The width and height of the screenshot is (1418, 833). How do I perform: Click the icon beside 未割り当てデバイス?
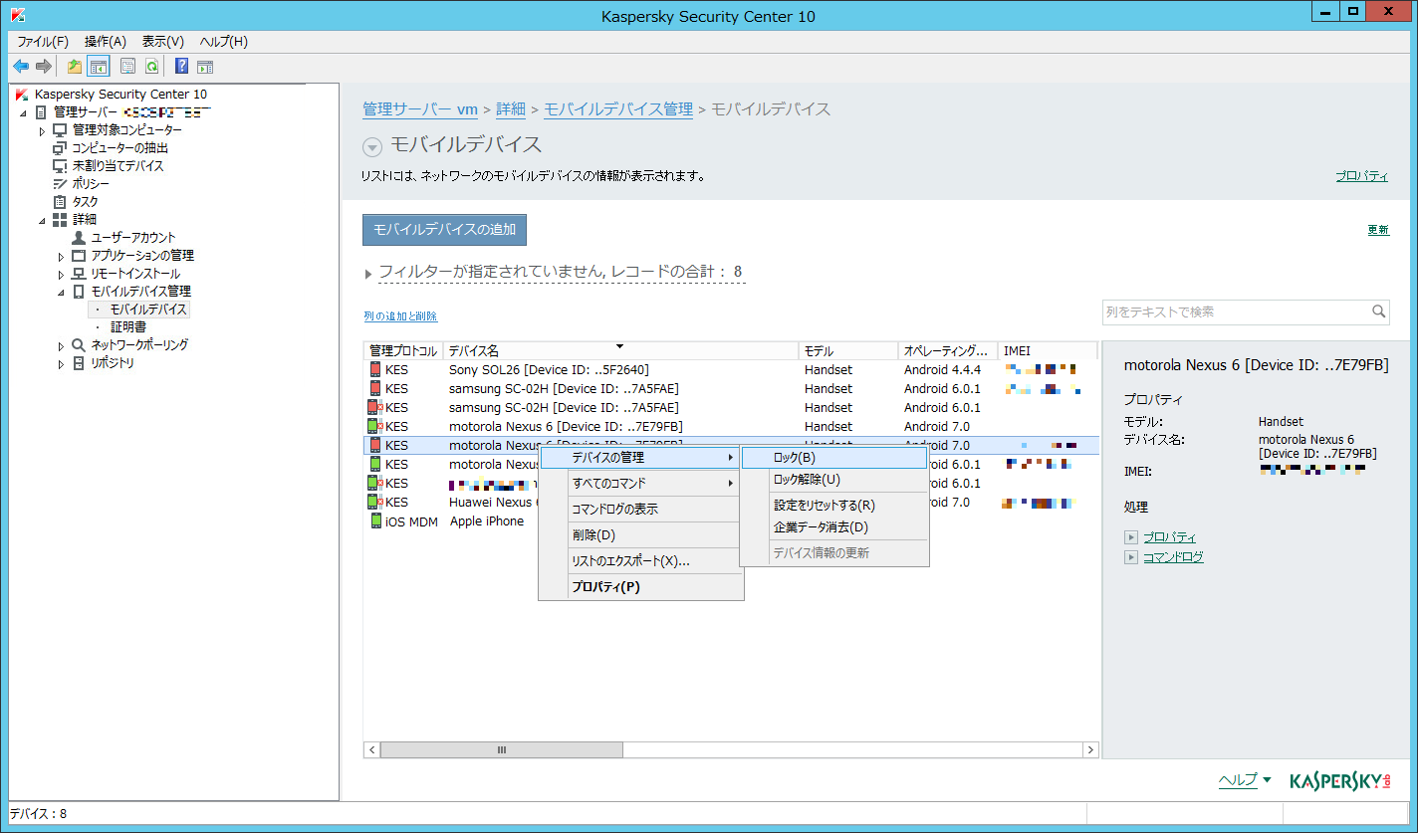click(60, 166)
